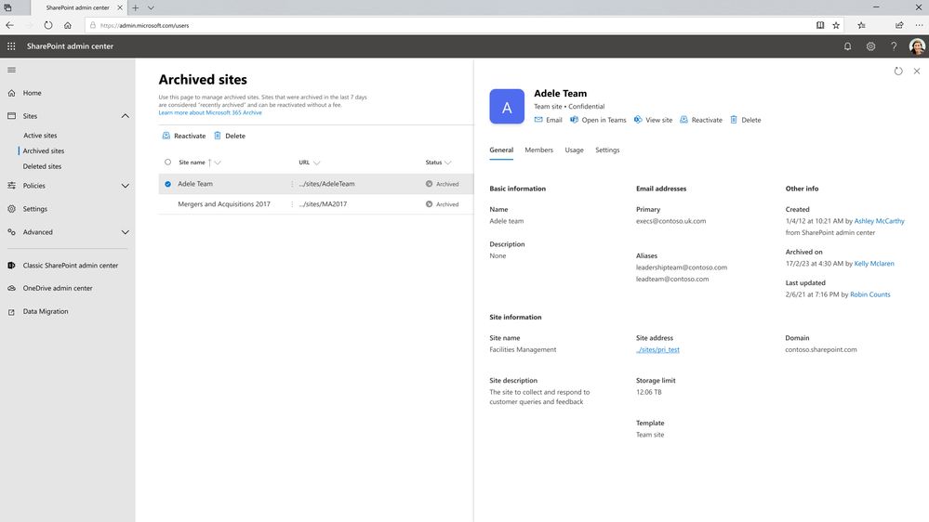Open Deleted sites page
Viewport: 929px width, 522px height.
tap(42, 166)
